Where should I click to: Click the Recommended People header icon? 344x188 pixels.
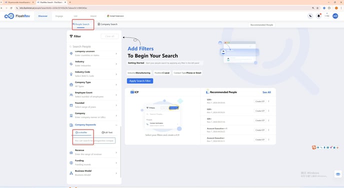207,92
